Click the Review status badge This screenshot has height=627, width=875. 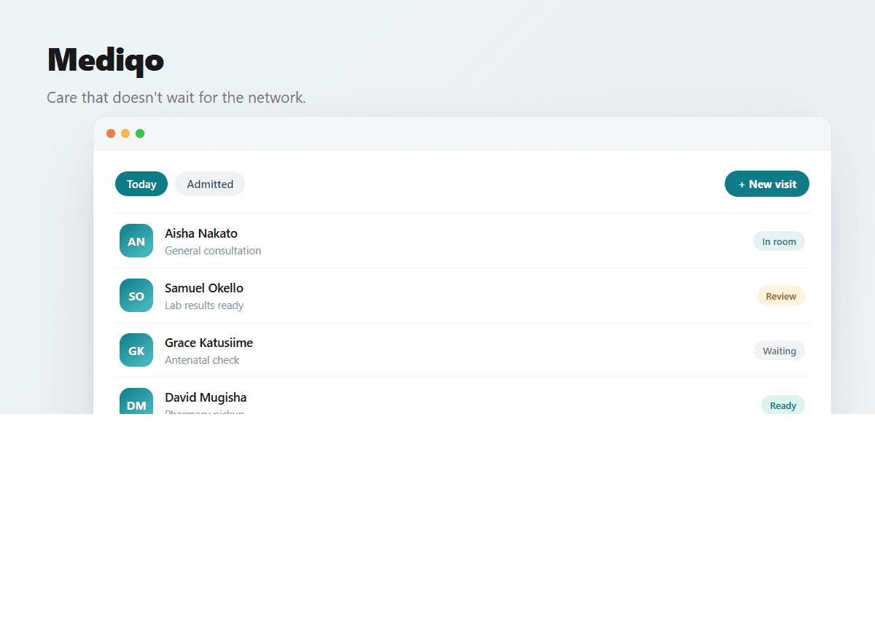point(781,296)
